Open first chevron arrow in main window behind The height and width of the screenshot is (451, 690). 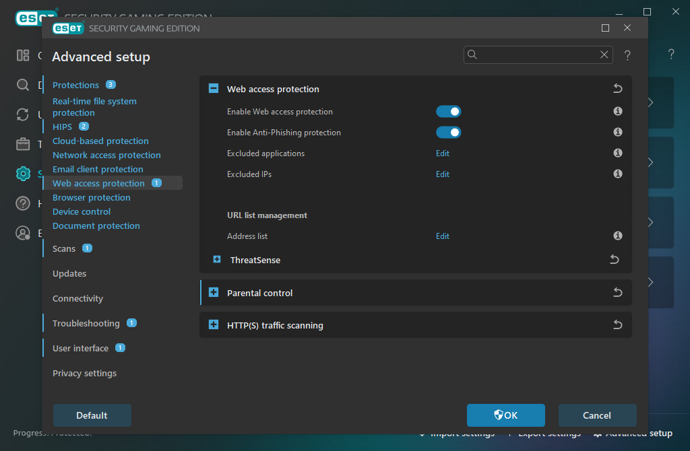click(x=651, y=102)
